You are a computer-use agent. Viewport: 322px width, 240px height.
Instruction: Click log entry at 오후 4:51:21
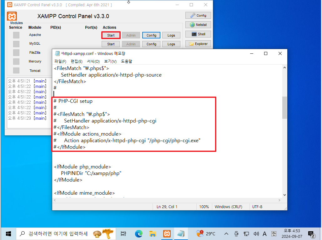27,81
